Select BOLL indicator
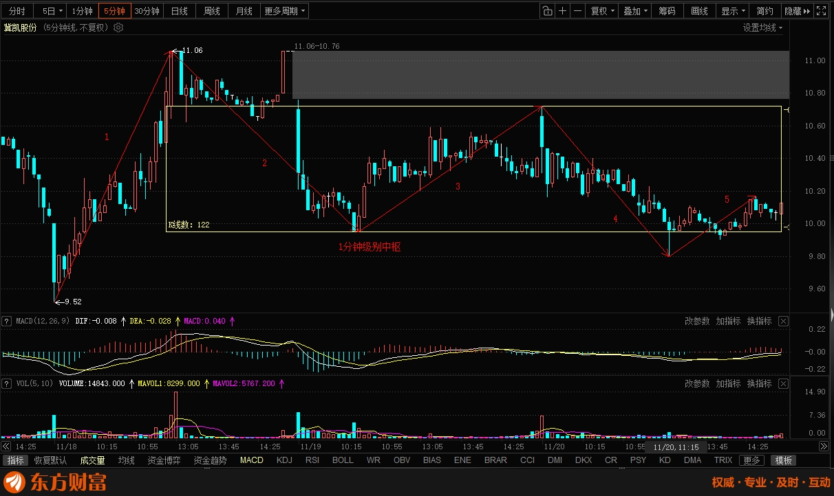The image size is (834, 496). [x=343, y=460]
